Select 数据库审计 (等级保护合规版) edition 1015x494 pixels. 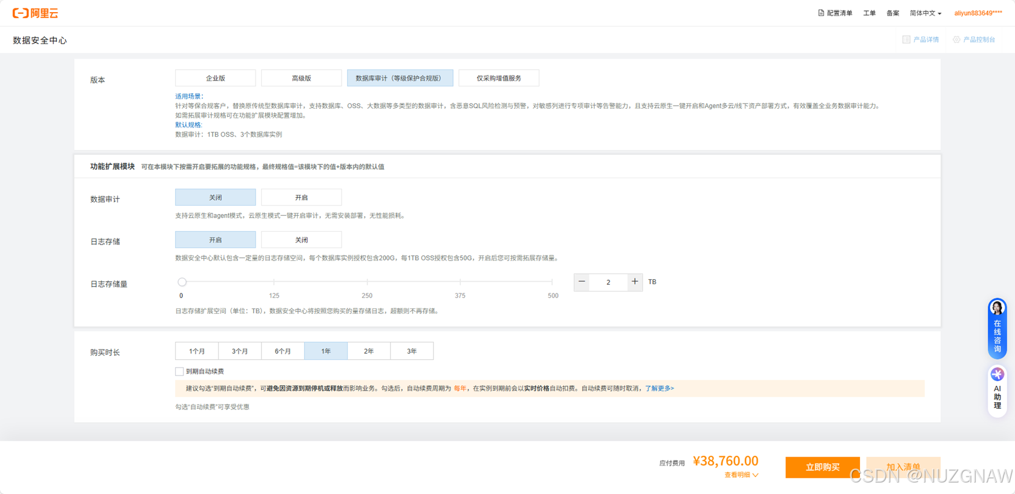coord(400,78)
